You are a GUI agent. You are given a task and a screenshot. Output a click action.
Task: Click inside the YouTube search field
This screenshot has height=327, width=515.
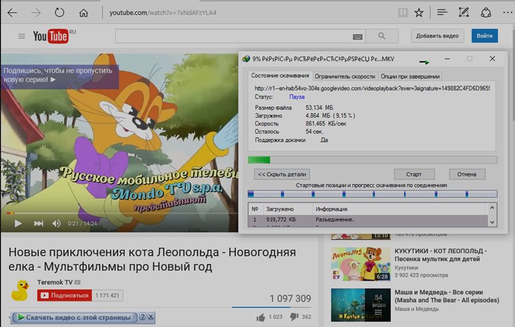(232, 36)
